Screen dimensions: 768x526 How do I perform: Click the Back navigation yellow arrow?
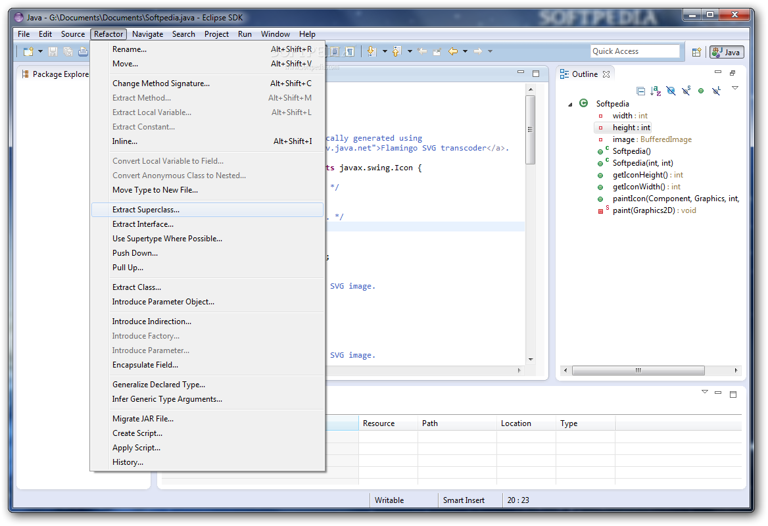(453, 51)
